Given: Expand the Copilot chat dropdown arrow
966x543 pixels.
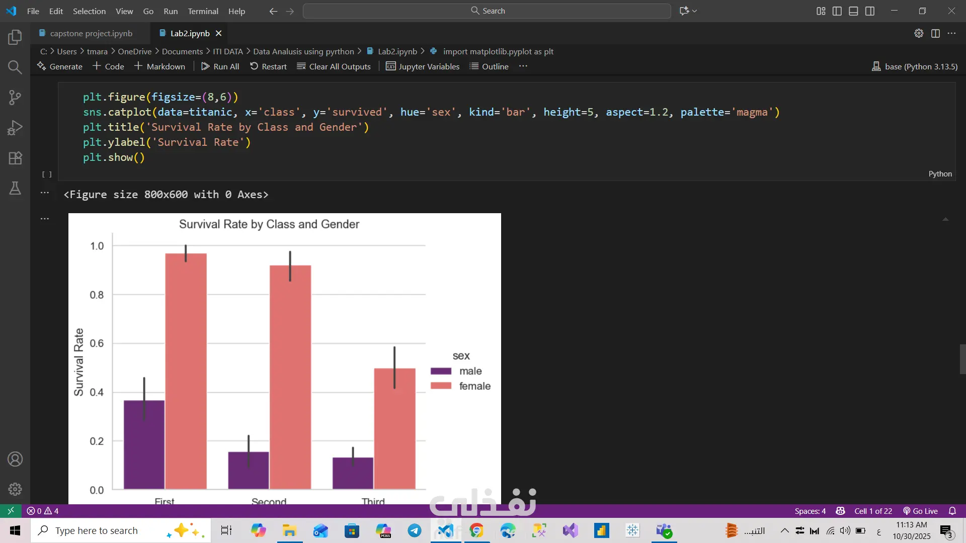Looking at the screenshot, I should point(695,11).
